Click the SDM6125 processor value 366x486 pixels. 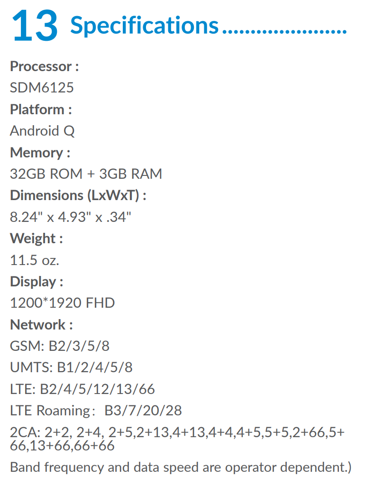tap(42, 88)
